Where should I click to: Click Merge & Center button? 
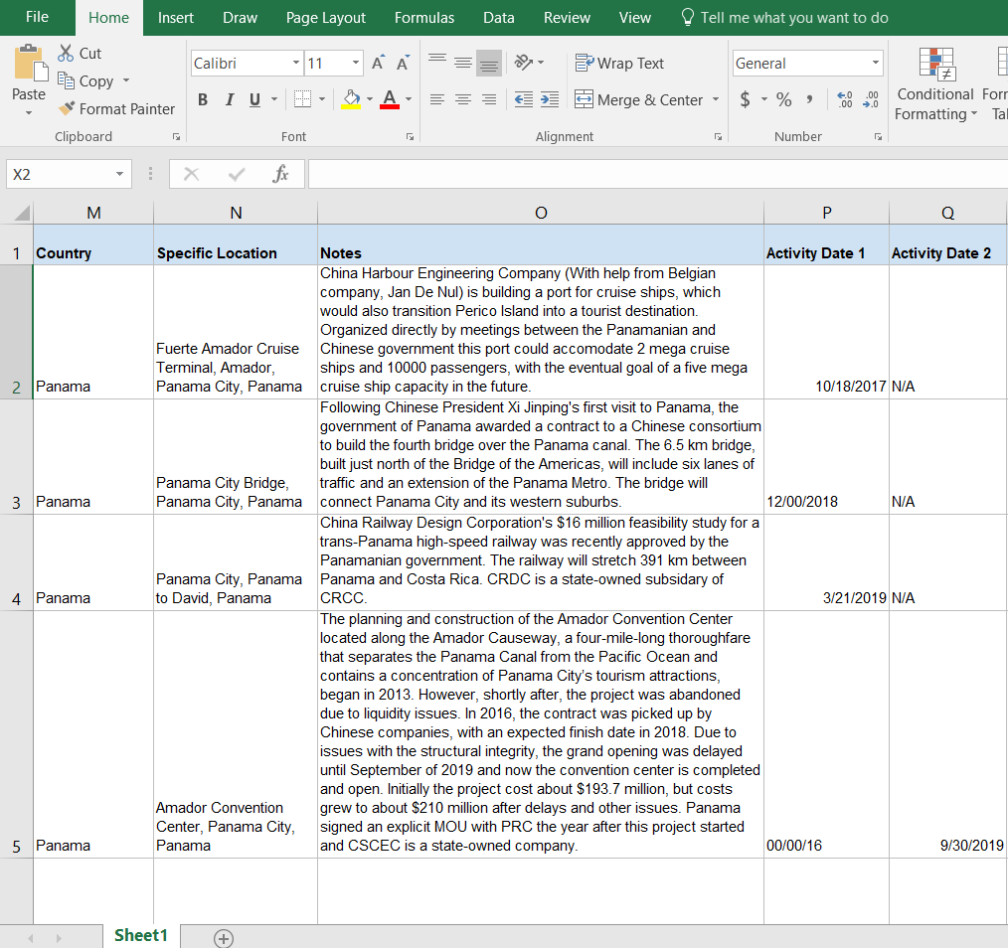pyautogui.click(x=638, y=99)
